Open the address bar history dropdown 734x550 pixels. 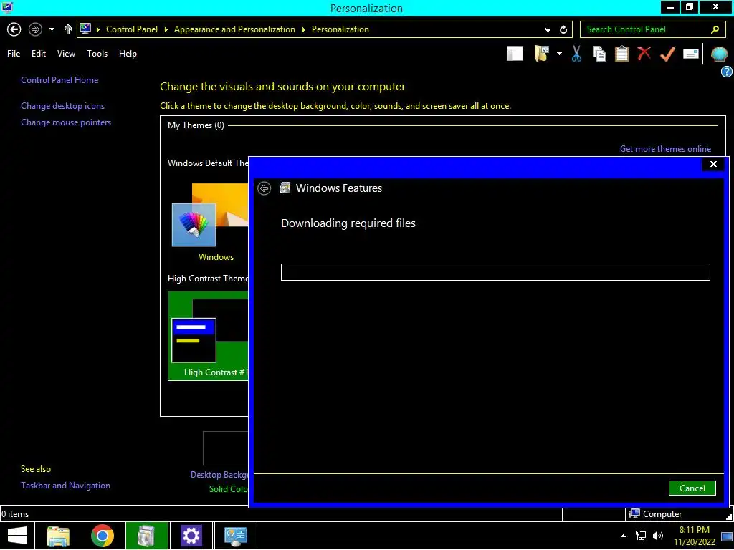tap(548, 29)
